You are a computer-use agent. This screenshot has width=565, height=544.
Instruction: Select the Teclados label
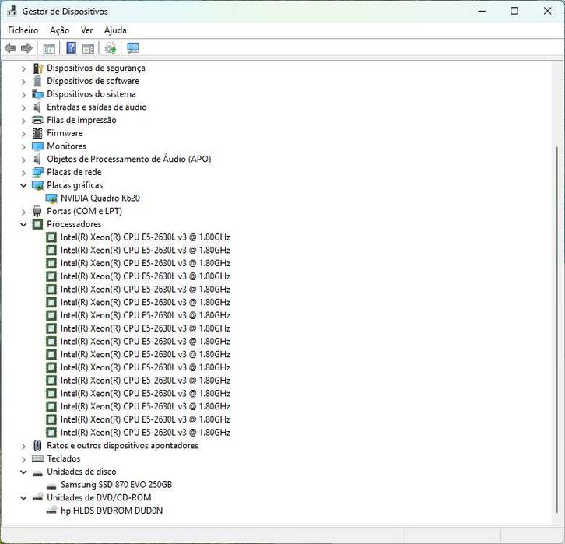tap(63, 458)
